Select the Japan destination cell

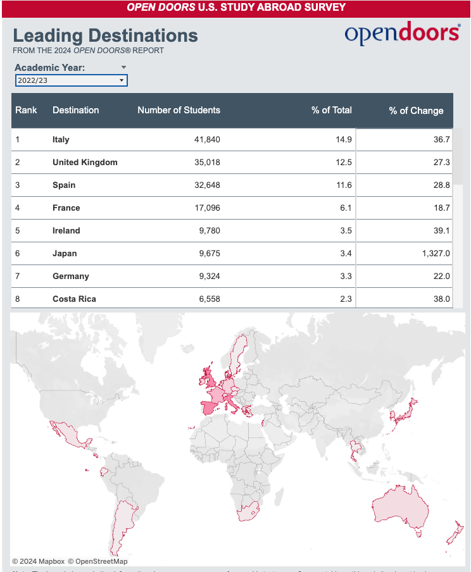pyautogui.click(x=65, y=254)
